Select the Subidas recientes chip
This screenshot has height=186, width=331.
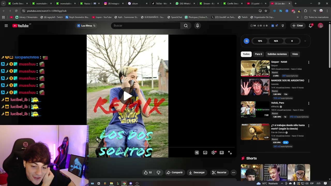(277, 54)
